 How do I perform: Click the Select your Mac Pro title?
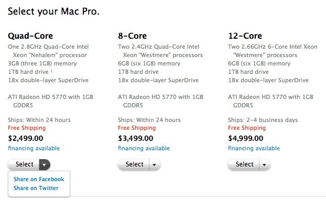pos(53,11)
